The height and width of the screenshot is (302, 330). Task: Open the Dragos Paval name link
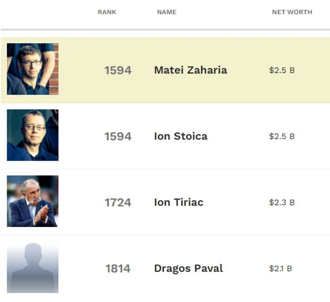coord(188,269)
